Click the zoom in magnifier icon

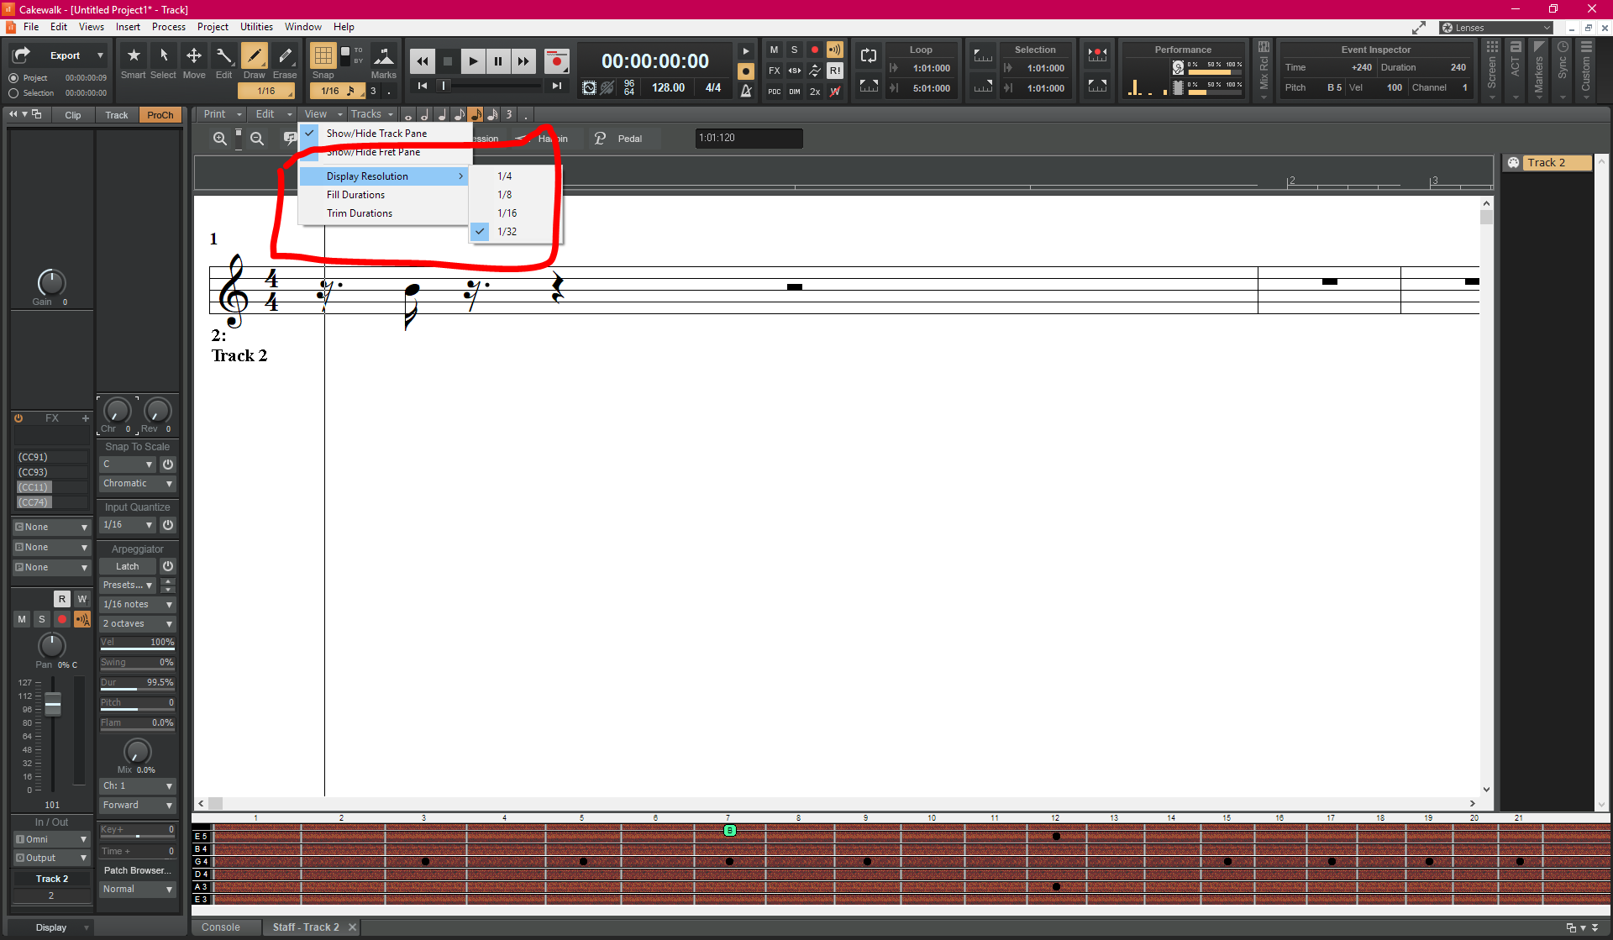pyautogui.click(x=219, y=139)
